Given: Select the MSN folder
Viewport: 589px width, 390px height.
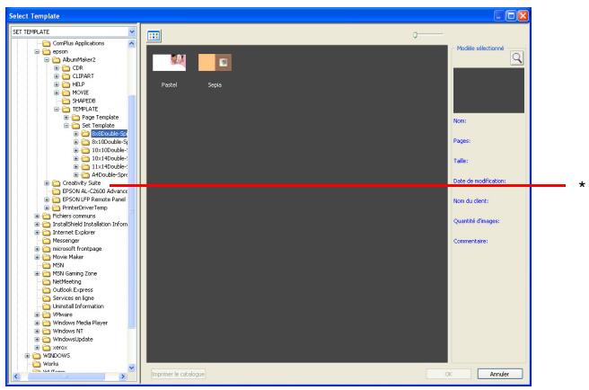Looking at the screenshot, I should point(58,265).
